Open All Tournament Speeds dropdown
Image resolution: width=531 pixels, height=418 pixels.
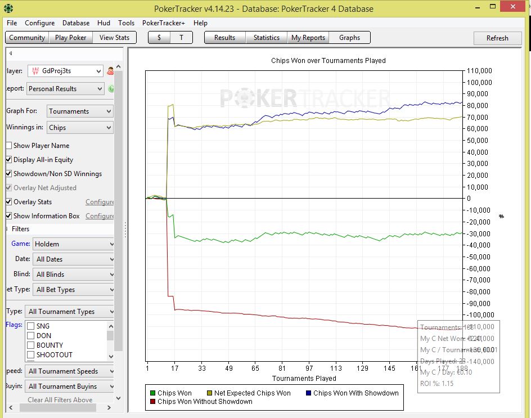(x=69, y=371)
